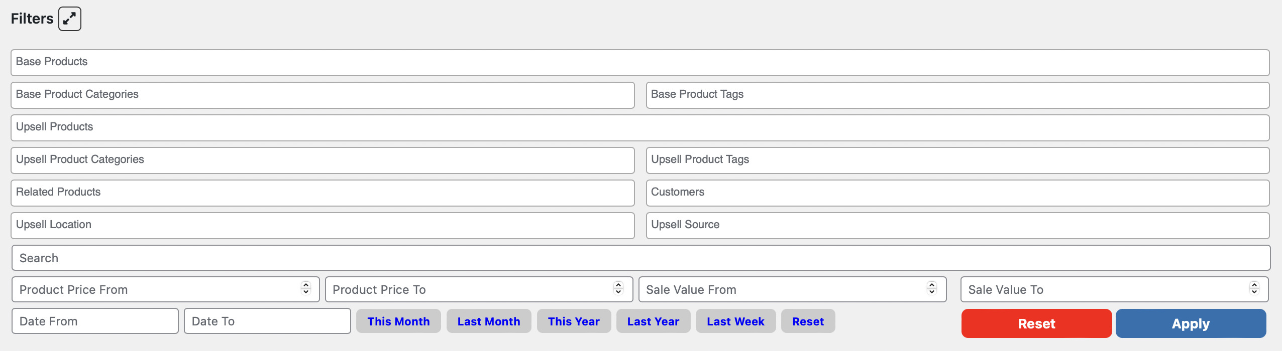Select the Last Year date preset

[653, 321]
